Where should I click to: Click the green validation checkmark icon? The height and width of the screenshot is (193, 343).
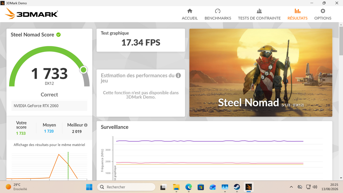[59, 35]
